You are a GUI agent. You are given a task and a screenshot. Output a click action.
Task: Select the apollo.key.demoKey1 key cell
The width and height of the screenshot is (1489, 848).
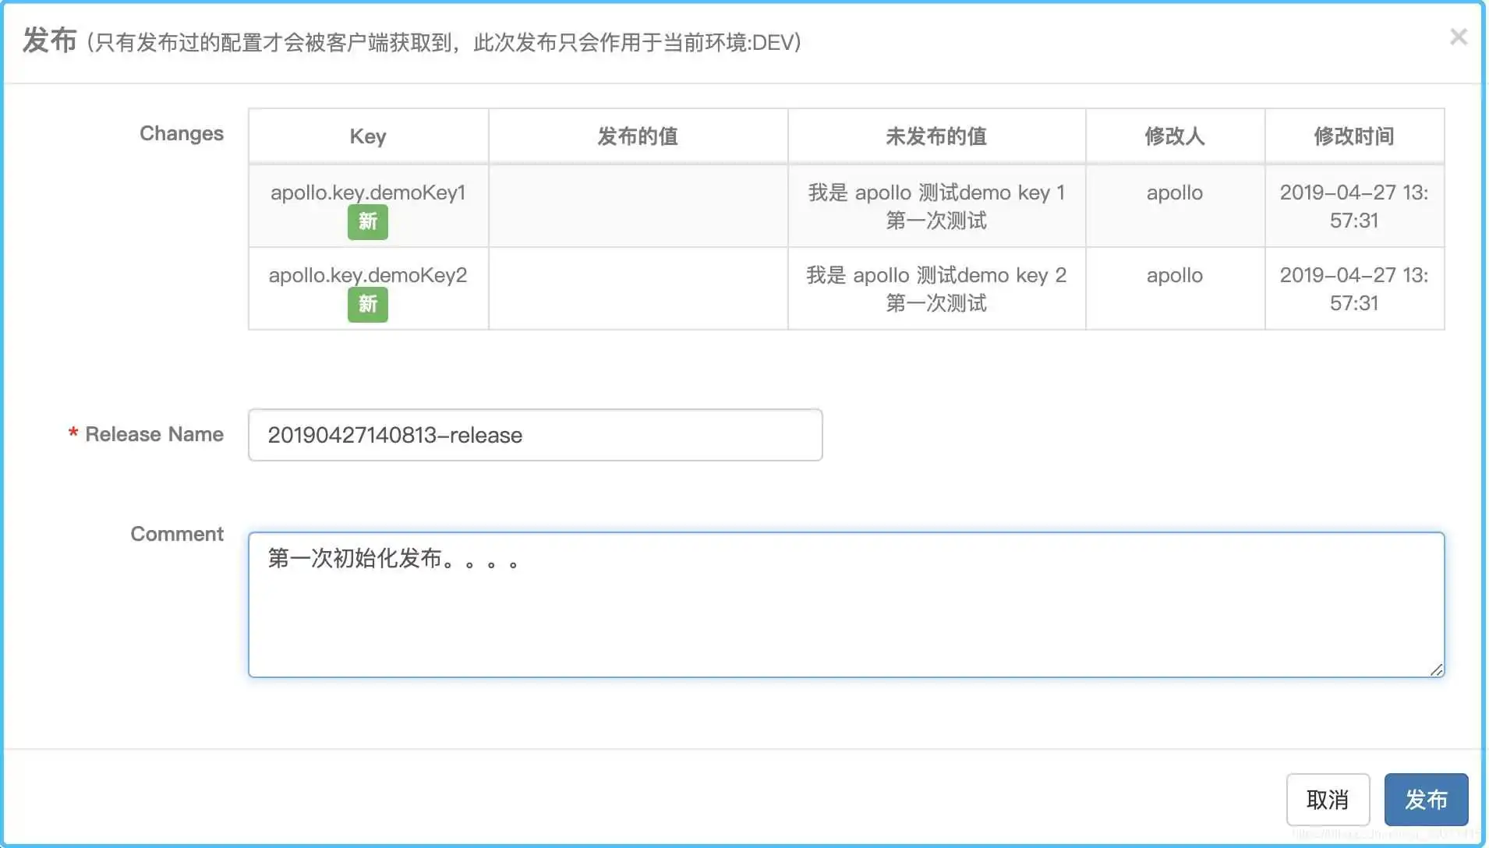click(367, 193)
